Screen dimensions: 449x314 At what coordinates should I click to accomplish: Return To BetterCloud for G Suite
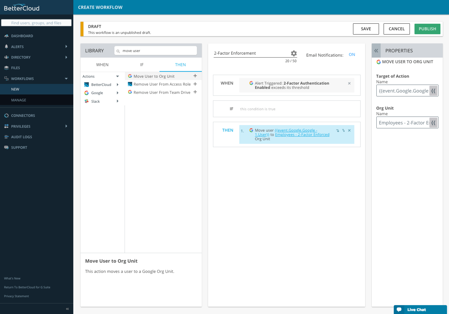[x=27, y=287]
